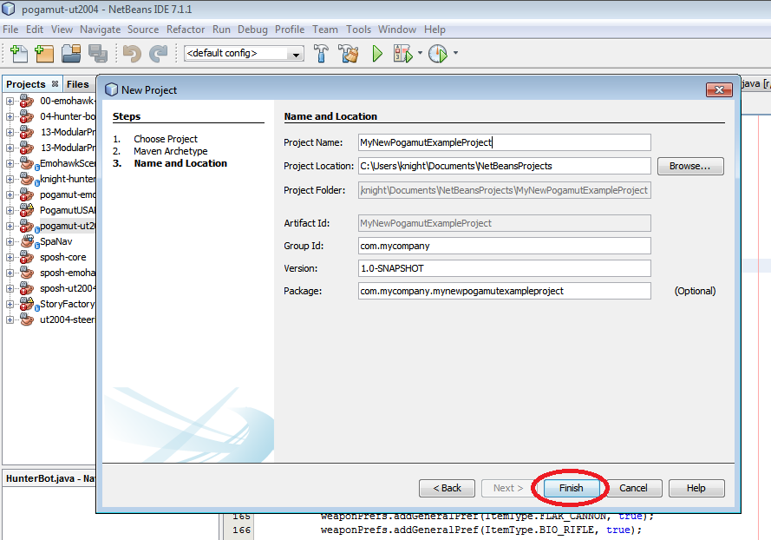Click the Redo toolbar icon

click(159, 53)
